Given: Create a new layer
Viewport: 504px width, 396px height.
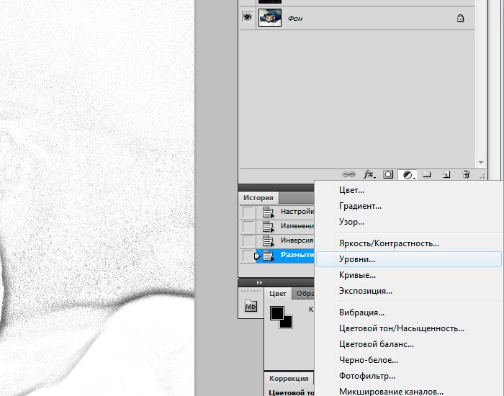Looking at the screenshot, I should pyautogui.click(x=446, y=174).
